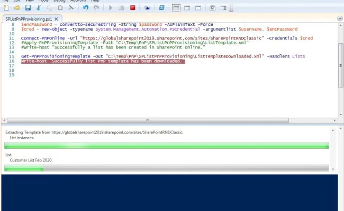Image resolution: width=344 pixels, height=211 pixels.
Task: Click the progress pane scroll-up arrow
Action: 333,130
